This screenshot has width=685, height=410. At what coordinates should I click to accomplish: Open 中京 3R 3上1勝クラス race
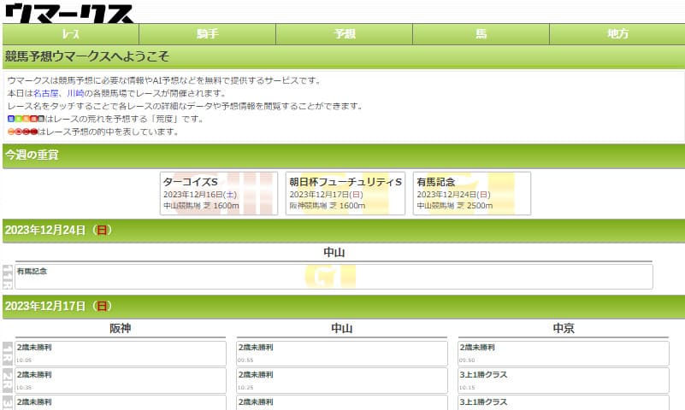(x=564, y=402)
